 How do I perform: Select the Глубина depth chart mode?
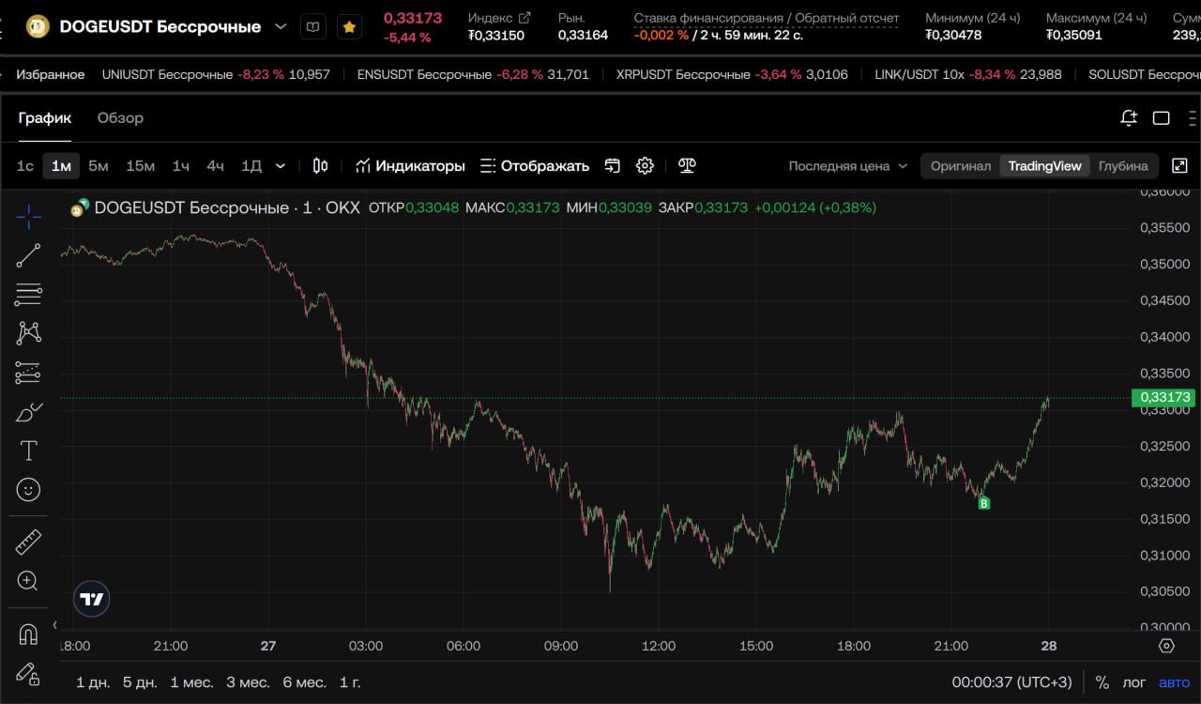click(x=1123, y=166)
